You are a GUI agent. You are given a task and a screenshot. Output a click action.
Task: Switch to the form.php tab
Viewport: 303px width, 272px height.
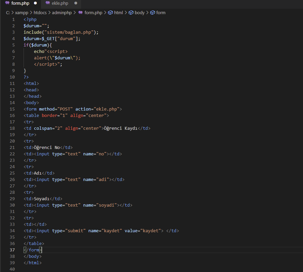20,3
